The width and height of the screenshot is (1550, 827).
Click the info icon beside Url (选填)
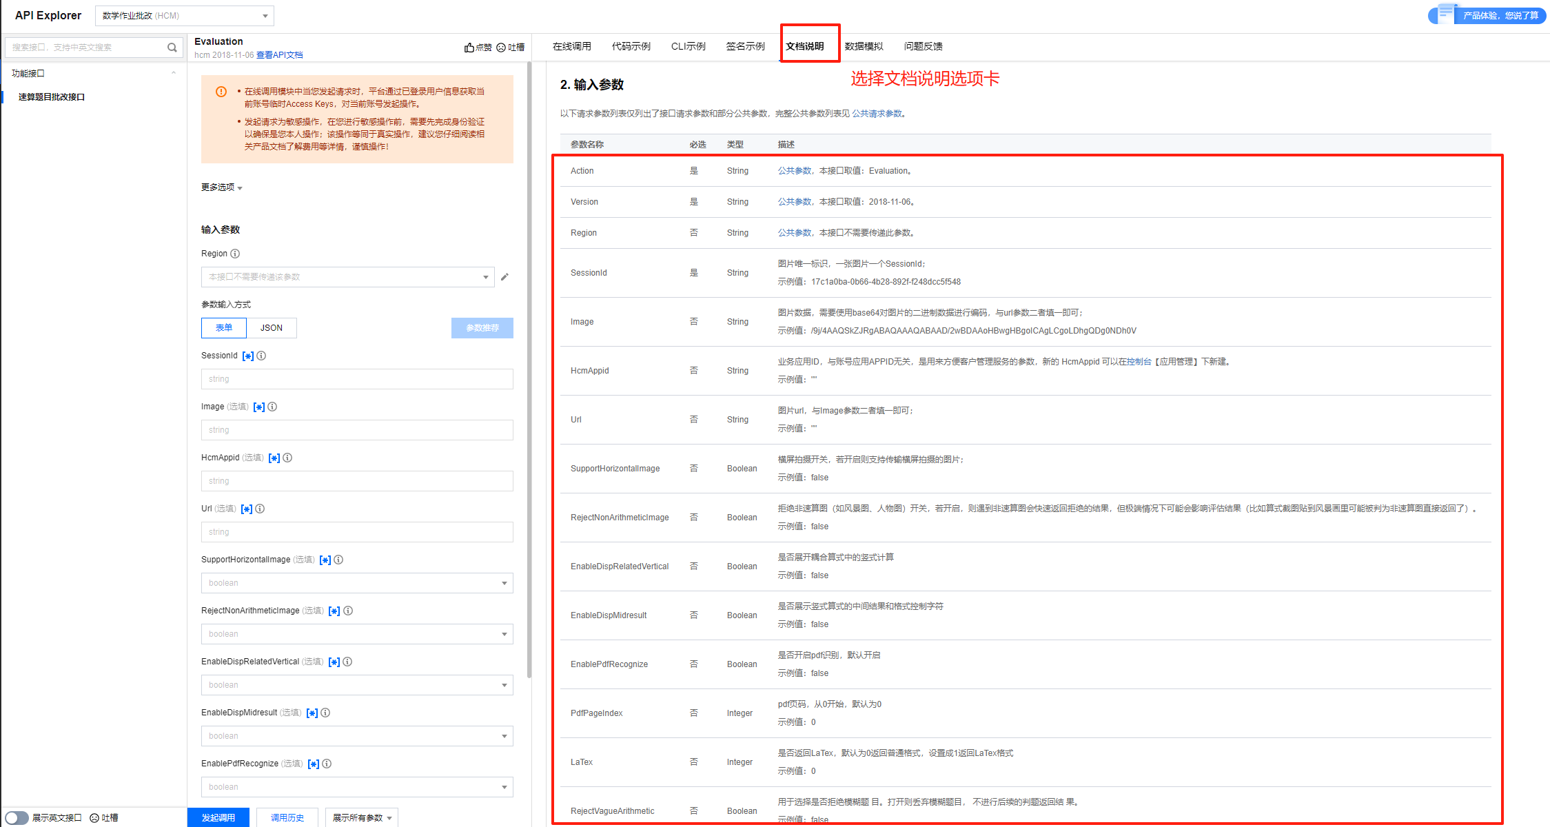(x=260, y=509)
